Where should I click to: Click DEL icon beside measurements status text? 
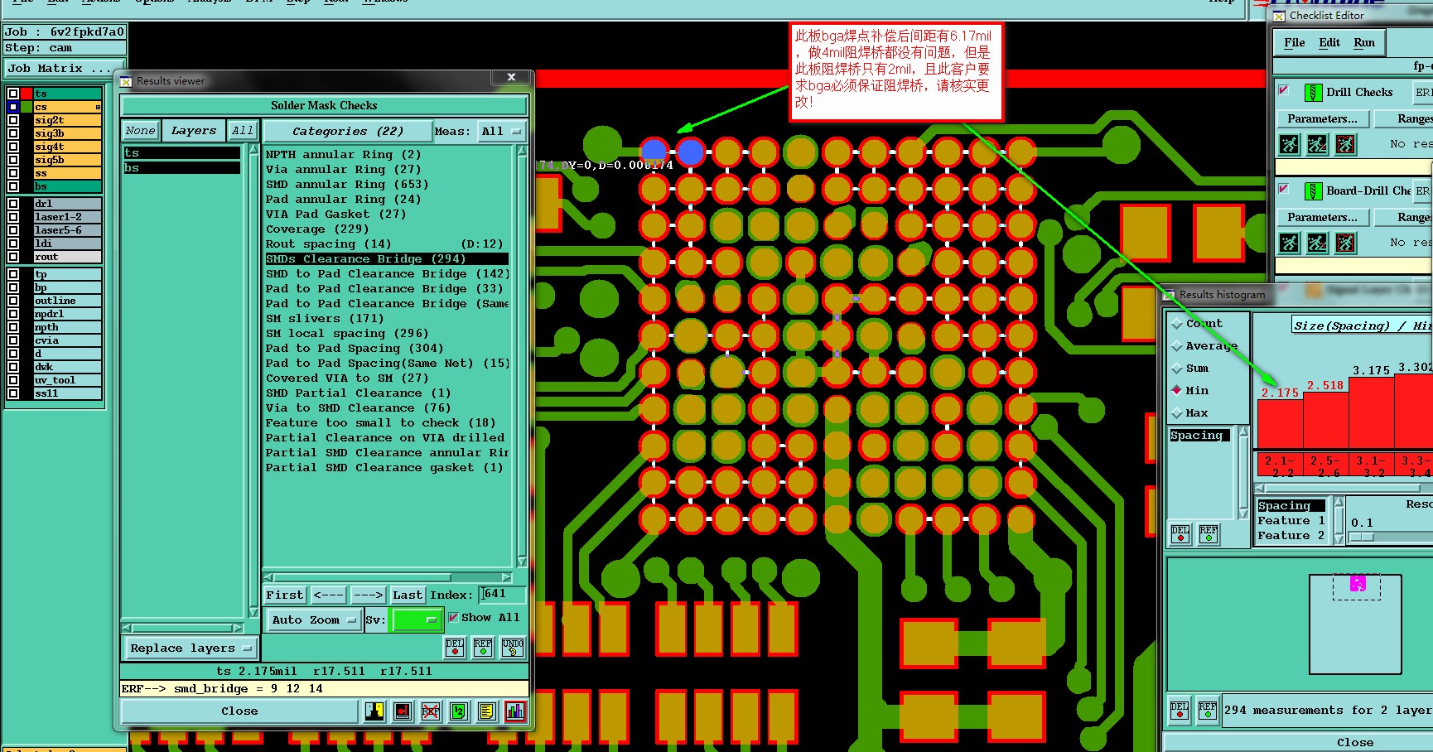tap(1180, 710)
